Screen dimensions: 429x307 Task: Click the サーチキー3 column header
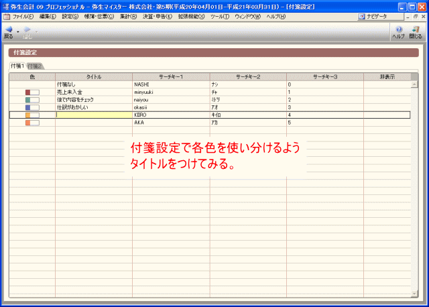[325, 77]
